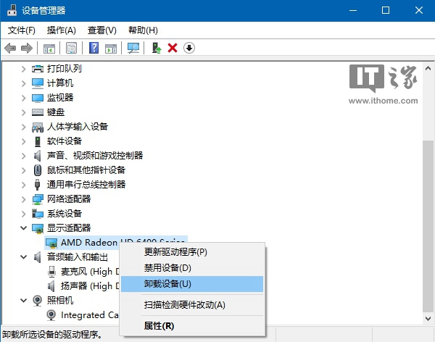This screenshot has height=342, width=435.
Task: Collapse the 照相机 node
Action: coord(24,301)
